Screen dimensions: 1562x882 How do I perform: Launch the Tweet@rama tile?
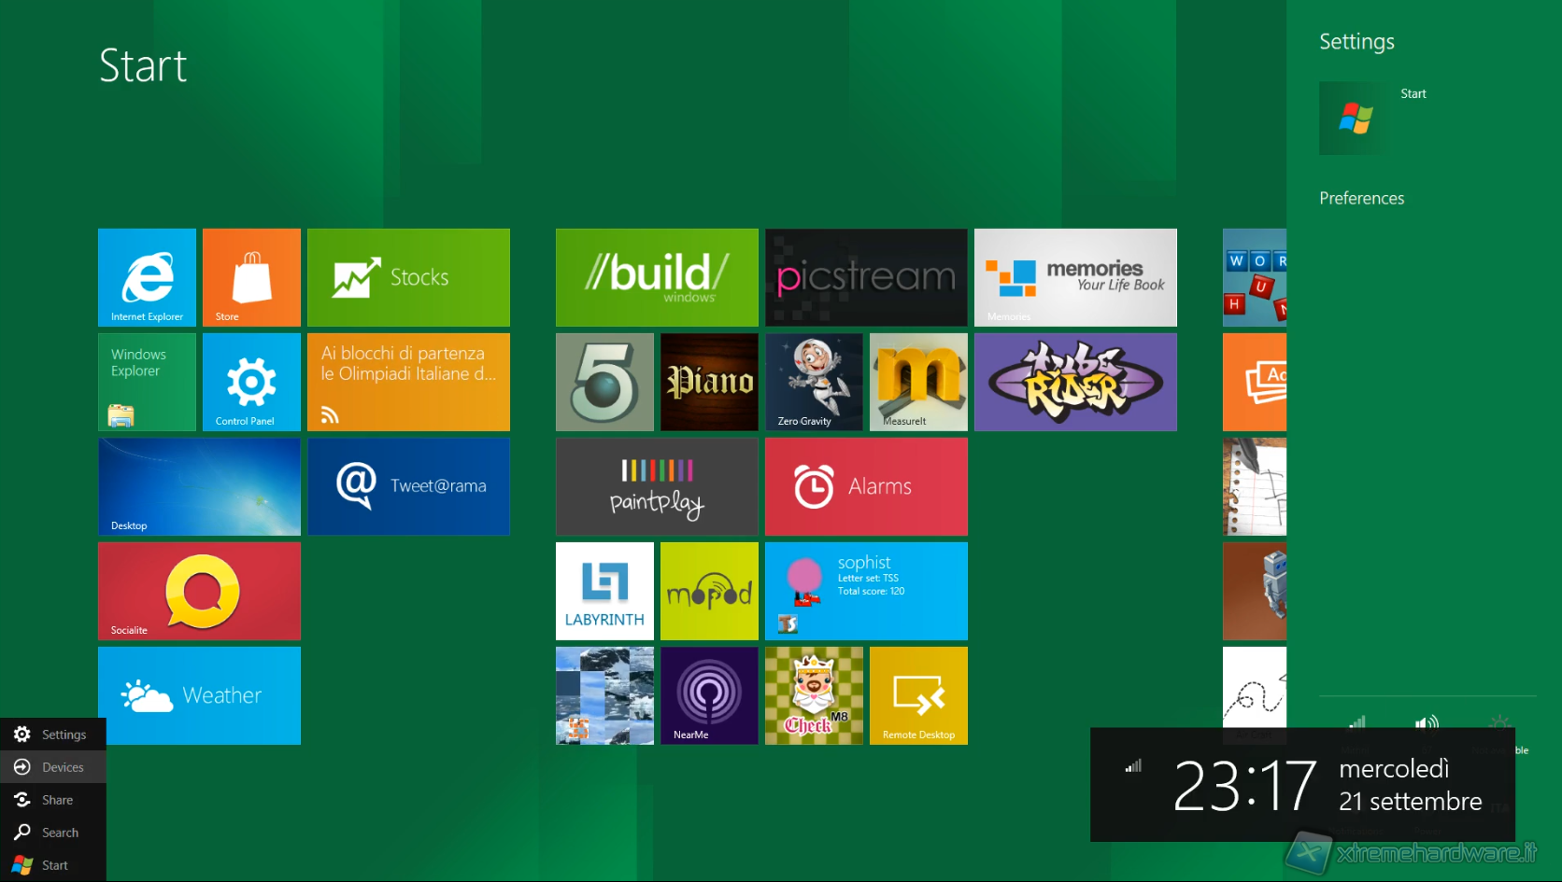click(x=408, y=486)
